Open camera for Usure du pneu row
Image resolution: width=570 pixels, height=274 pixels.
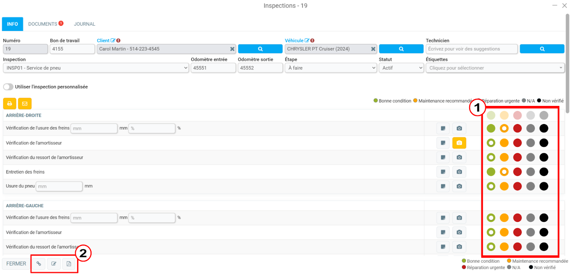tap(459, 186)
